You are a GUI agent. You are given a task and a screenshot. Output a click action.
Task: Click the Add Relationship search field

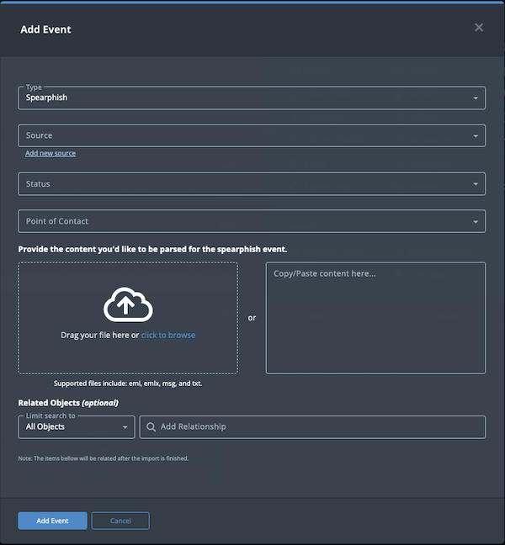(x=312, y=426)
